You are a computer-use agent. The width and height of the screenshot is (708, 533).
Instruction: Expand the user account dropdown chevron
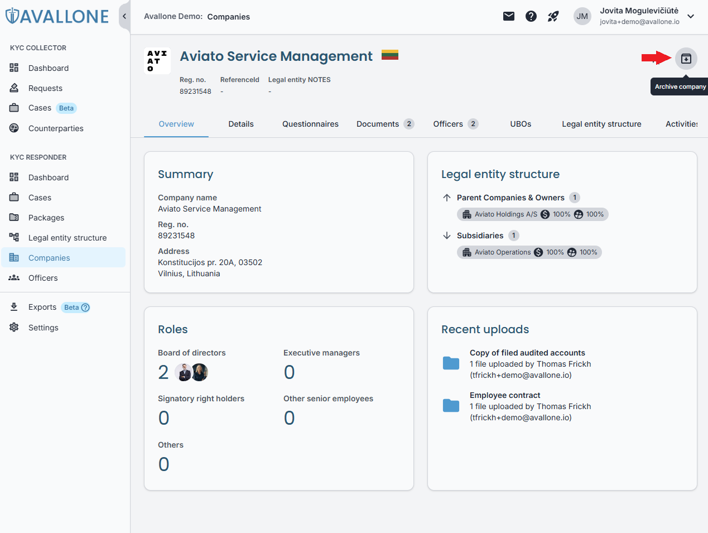point(691,16)
